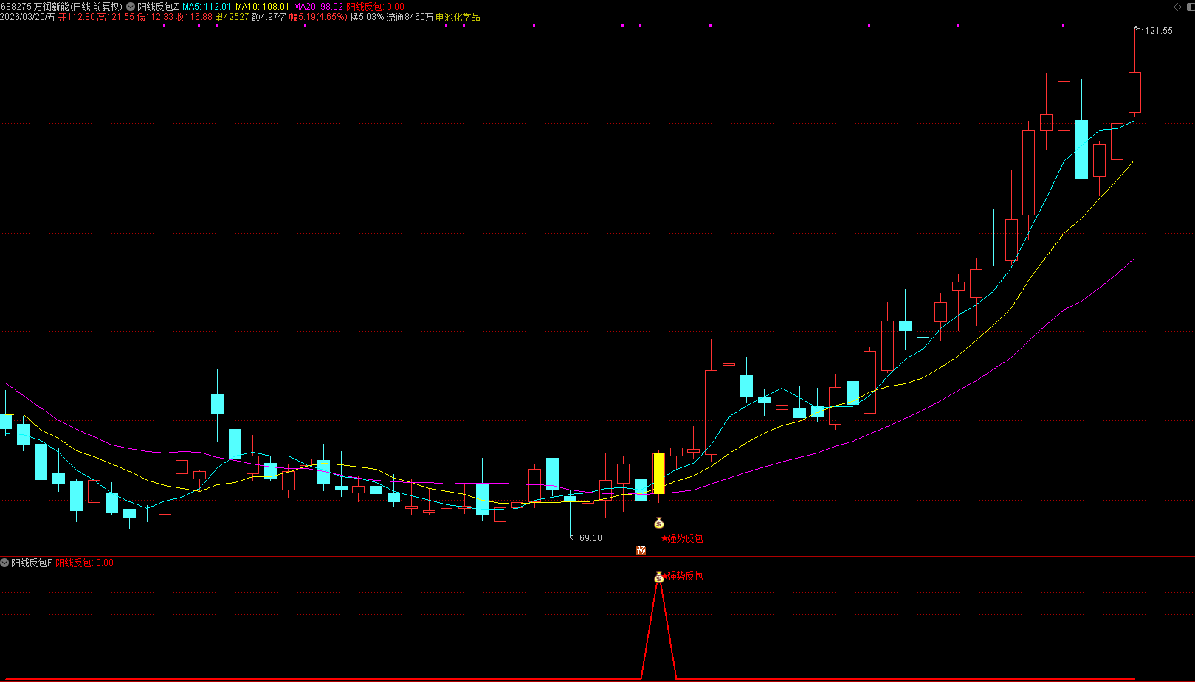
Task: Select the yellow highlighted signal candlestick
Action: point(658,473)
